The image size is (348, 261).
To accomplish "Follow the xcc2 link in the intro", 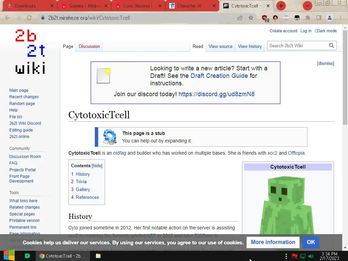I will tap(272, 153).
